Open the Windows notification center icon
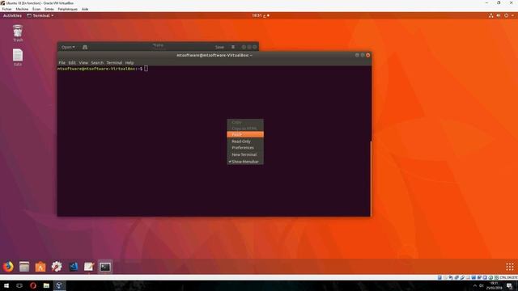 (509, 285)
